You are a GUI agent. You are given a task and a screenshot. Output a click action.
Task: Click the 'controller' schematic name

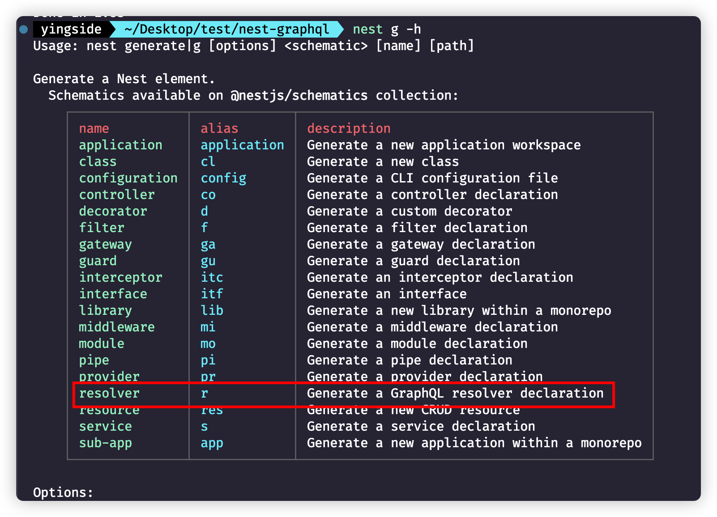click(117, 195)
